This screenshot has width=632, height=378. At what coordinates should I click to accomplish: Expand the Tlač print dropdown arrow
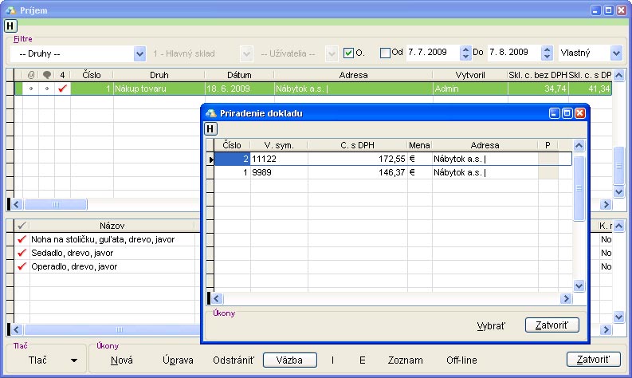click(x=74, y=360)
